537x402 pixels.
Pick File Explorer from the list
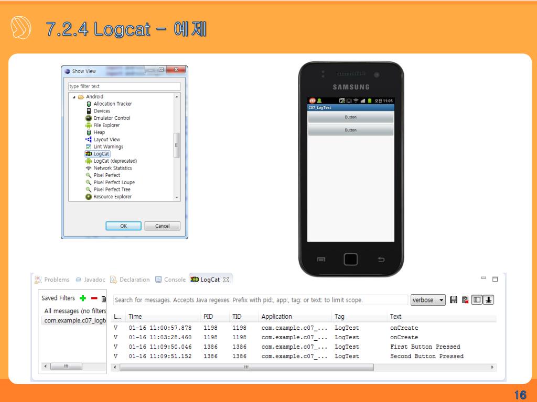(103, 125)
